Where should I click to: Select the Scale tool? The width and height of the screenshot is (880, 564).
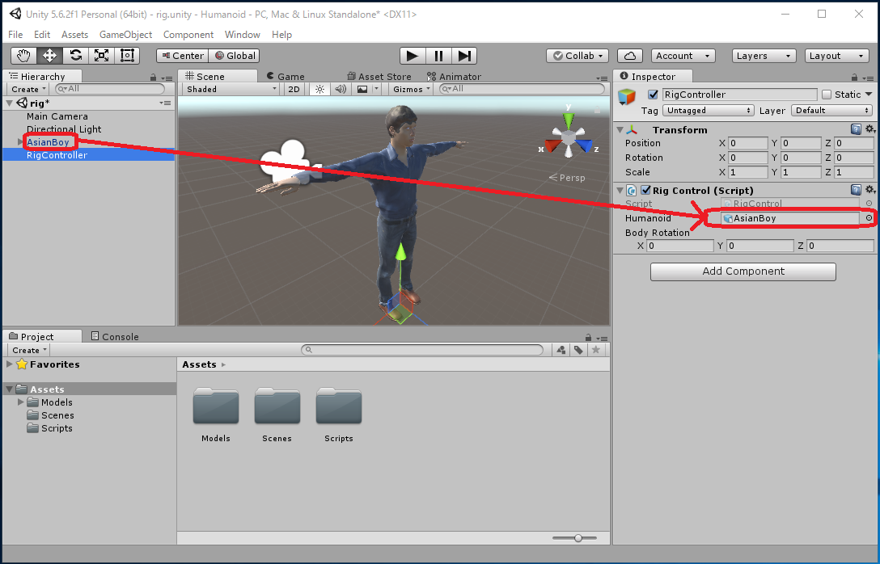(102, 56)
